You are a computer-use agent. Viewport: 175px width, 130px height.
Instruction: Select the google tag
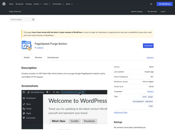click(x=150, y=97)
